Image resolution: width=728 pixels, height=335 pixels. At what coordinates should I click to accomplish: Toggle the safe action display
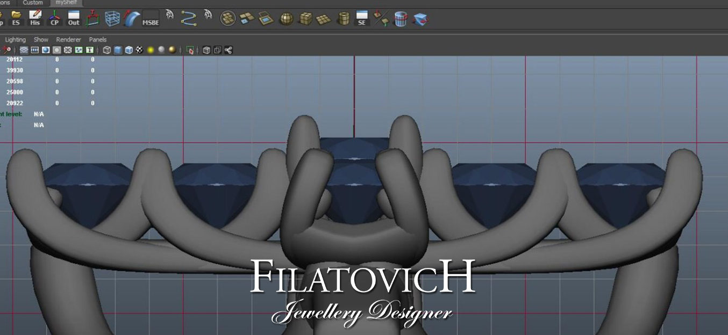coord(79,50)
